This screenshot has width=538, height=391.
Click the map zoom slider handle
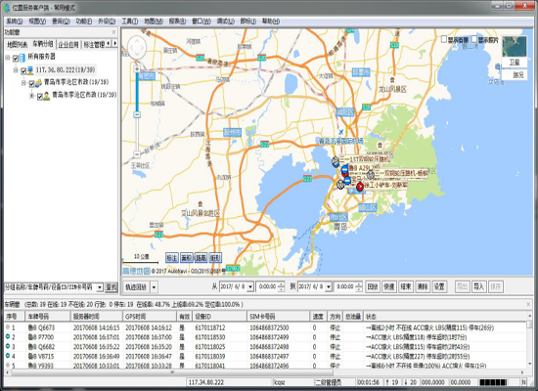pos(137,114)
